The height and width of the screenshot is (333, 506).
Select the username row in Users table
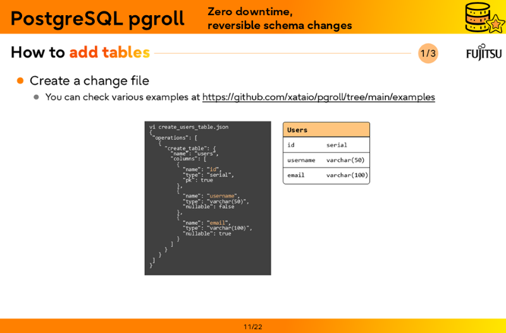click(x=326, y=160)
